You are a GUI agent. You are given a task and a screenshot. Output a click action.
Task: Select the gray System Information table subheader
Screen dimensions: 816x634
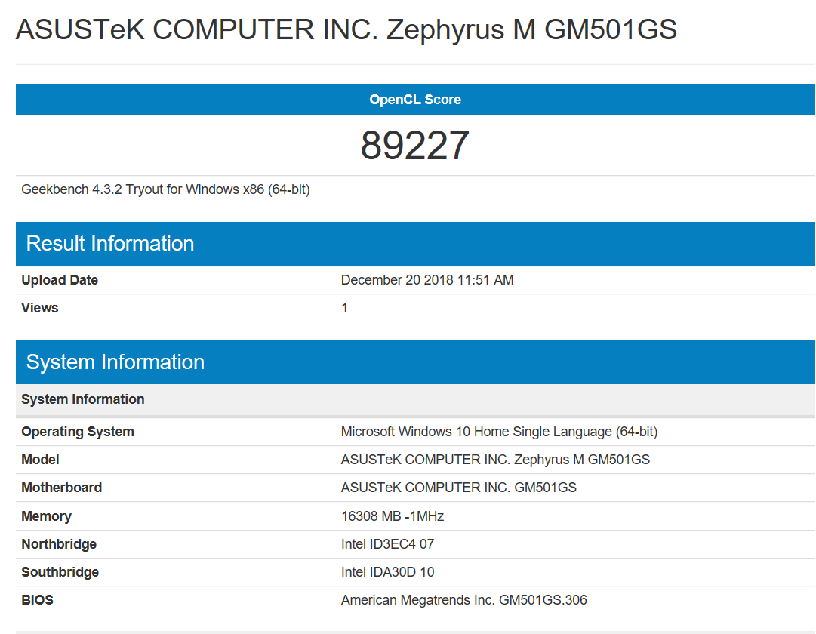coord(415,400)
